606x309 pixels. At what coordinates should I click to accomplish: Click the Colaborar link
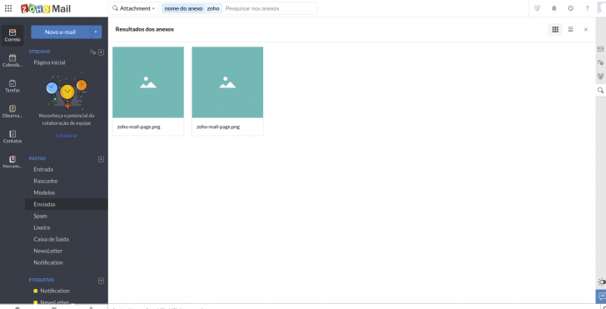66,136
